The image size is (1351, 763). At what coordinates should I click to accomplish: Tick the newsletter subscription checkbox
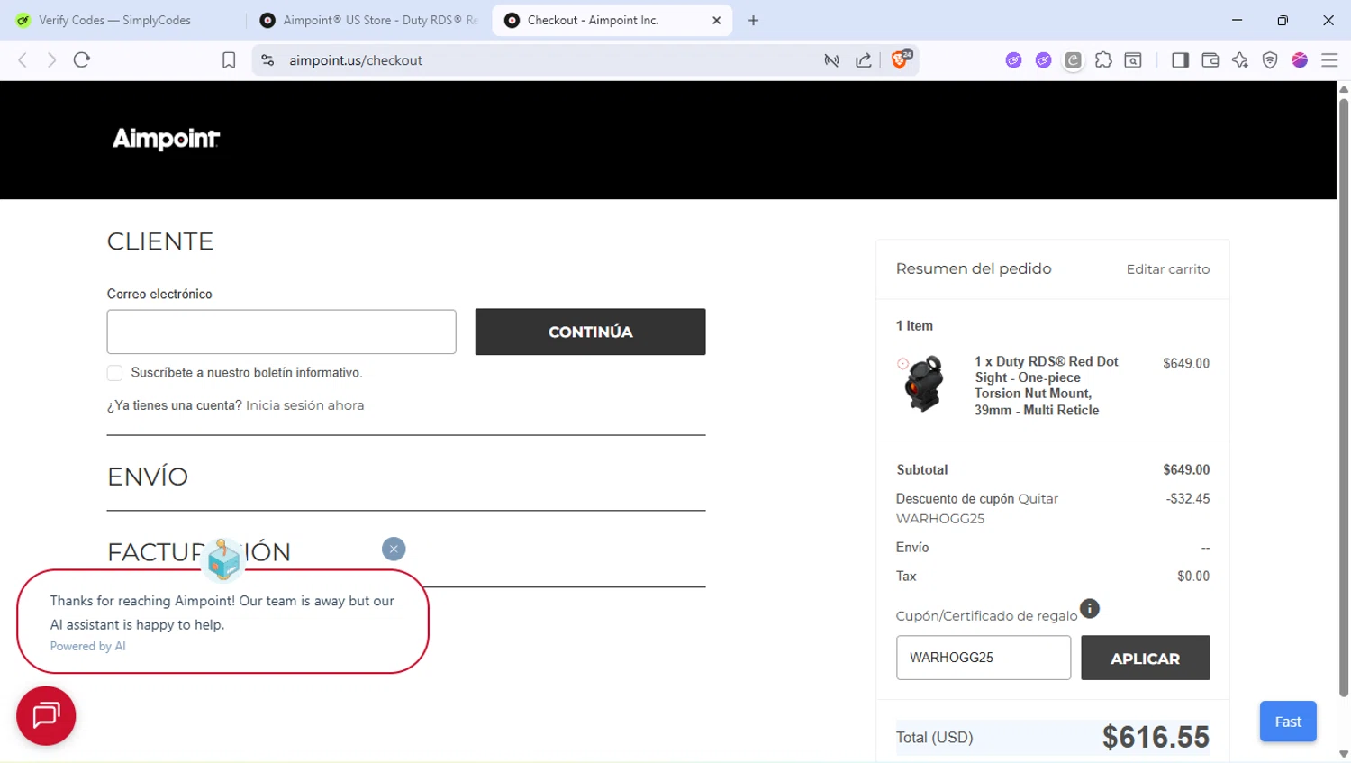click(x=114, y=373)
